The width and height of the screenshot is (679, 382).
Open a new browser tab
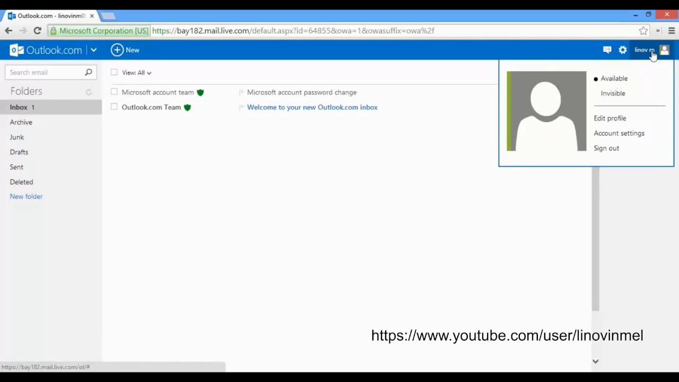coord(108,16)
